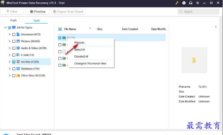Screen dimensions: 223x135
Task: Toggle the Other files (163318) checkbox
Action: (x=14, y=76)
